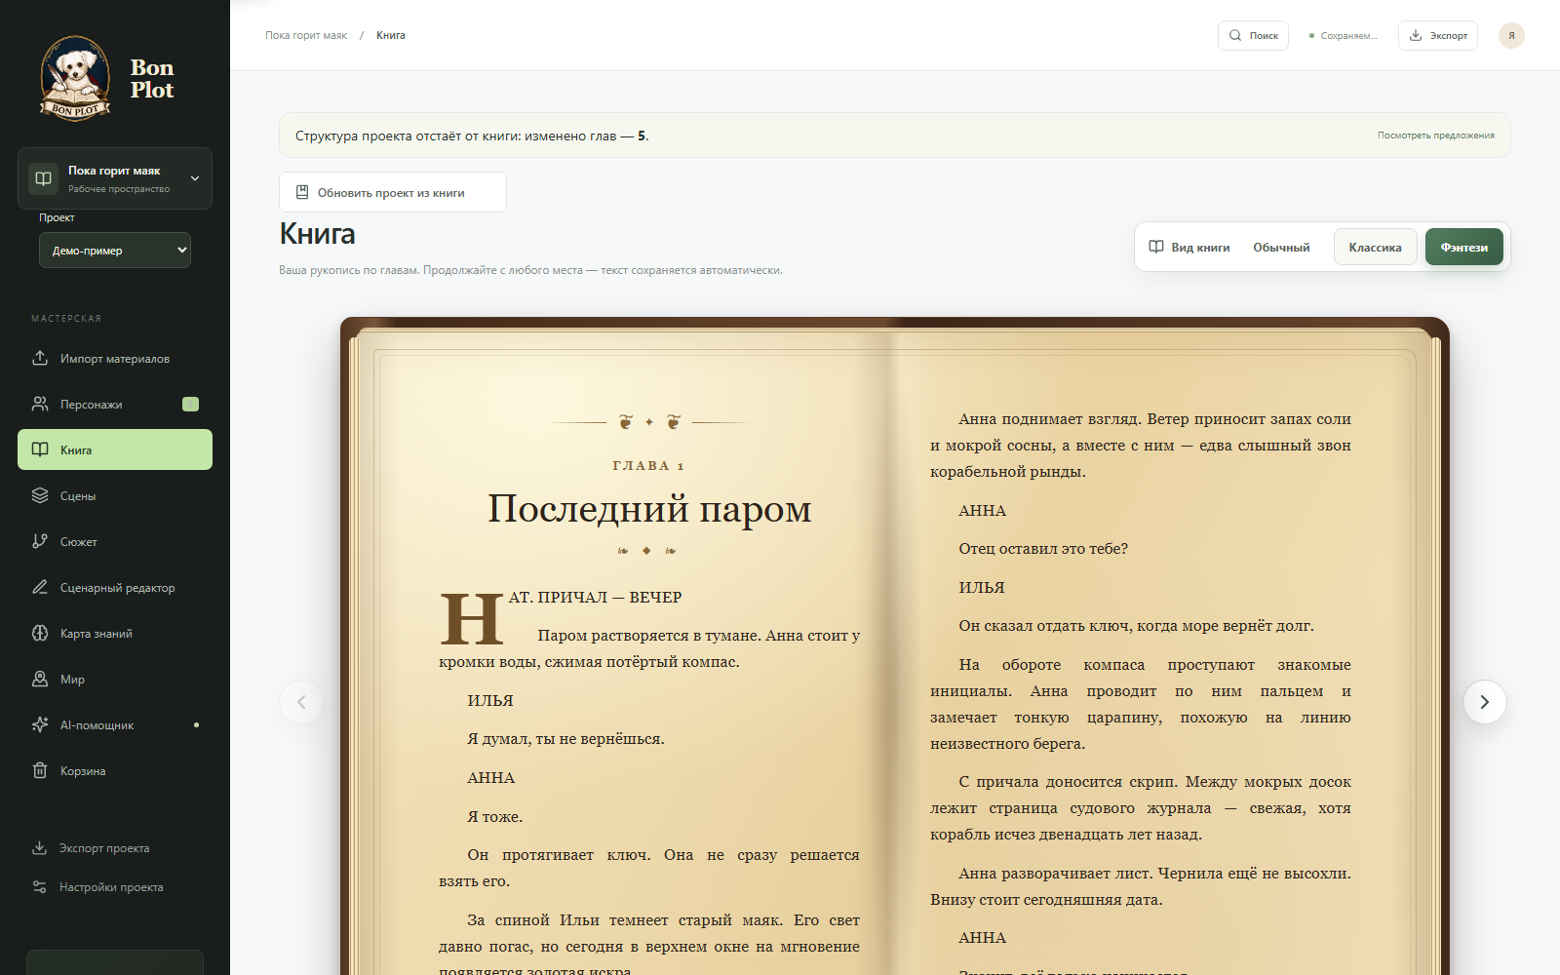Go to the next book page
1560x975 pixels.
coord(1484,702)
